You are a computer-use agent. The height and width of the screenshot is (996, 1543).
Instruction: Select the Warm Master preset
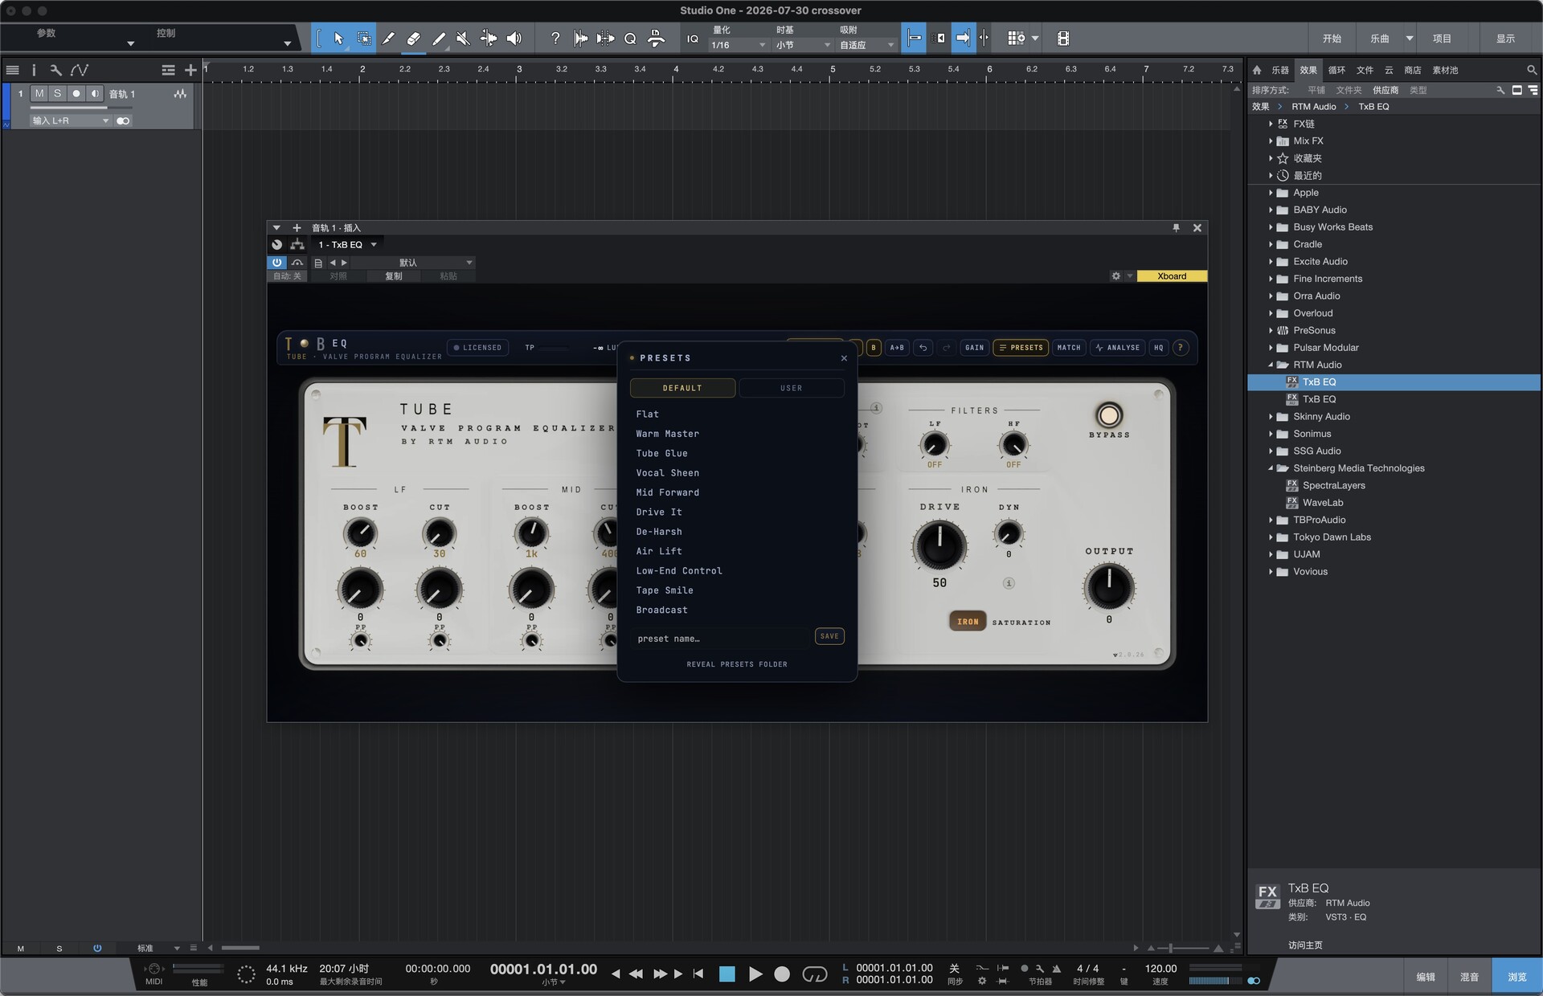tap(668, 434)
